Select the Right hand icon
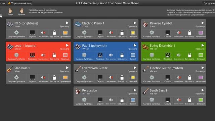This screenshot has height=121, width=215. [x=21, y=10]
